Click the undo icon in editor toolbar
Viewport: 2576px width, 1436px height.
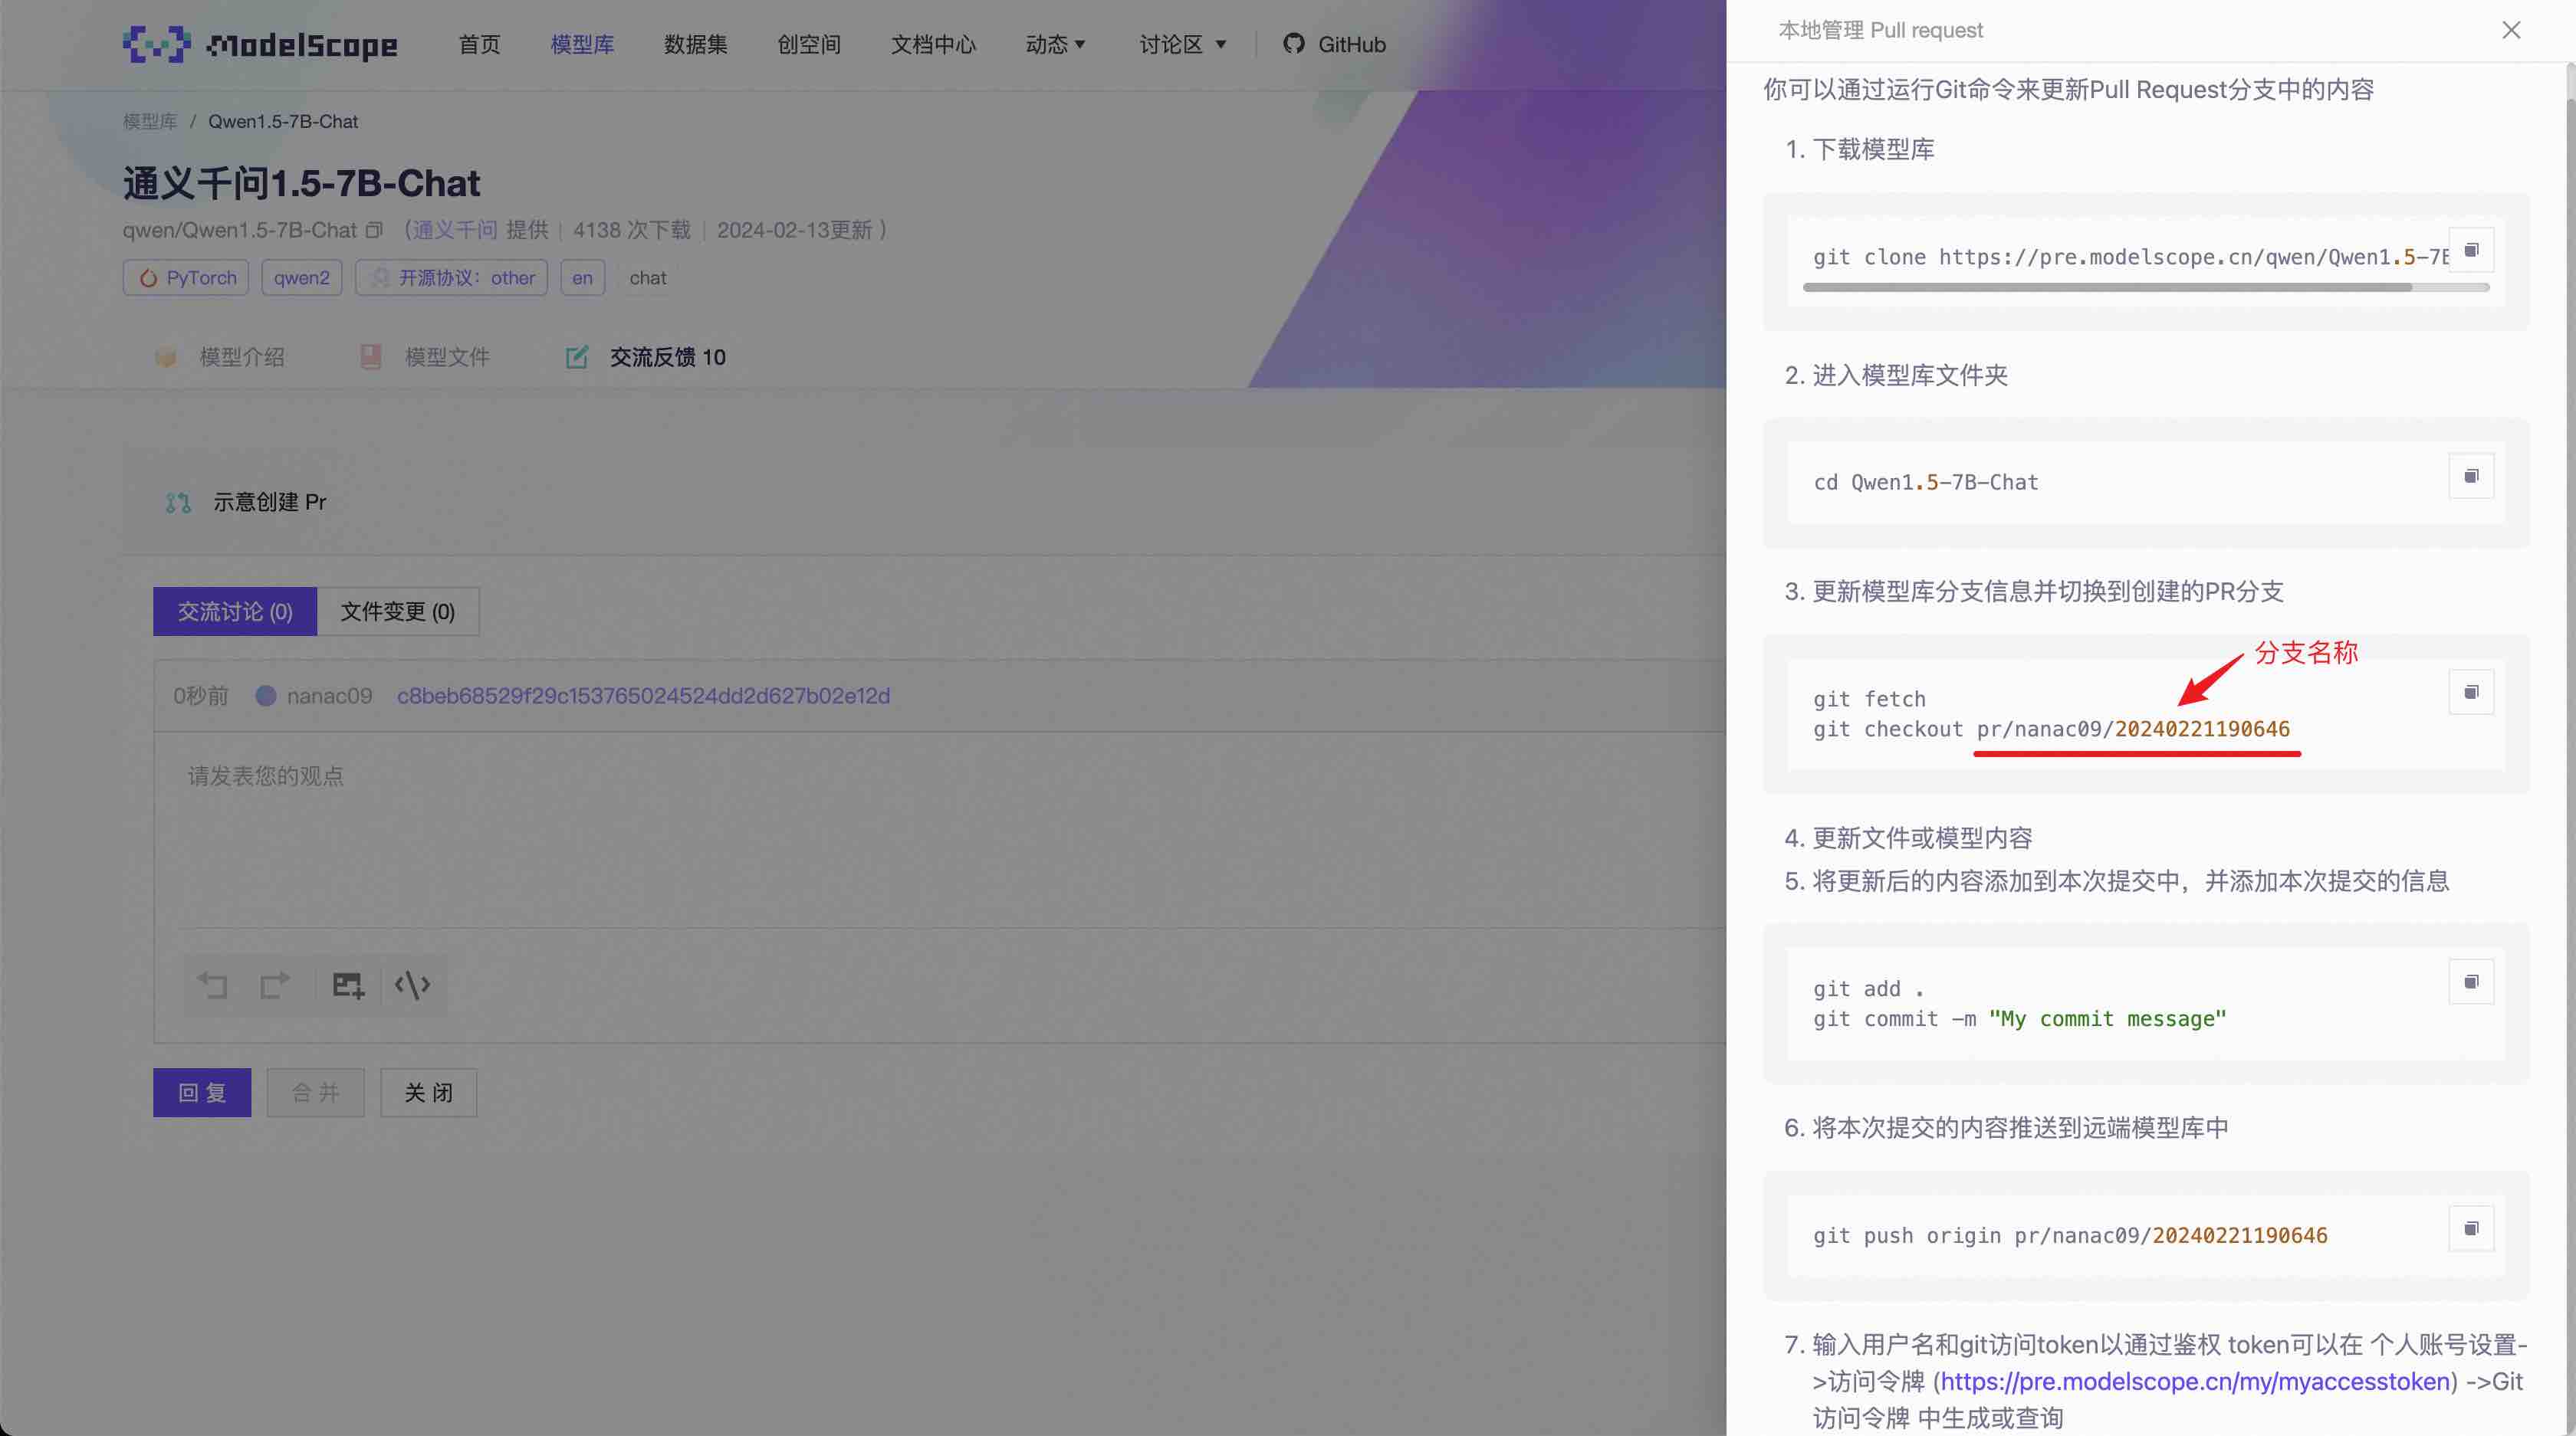pyautogui.click(x=213, y=985)
